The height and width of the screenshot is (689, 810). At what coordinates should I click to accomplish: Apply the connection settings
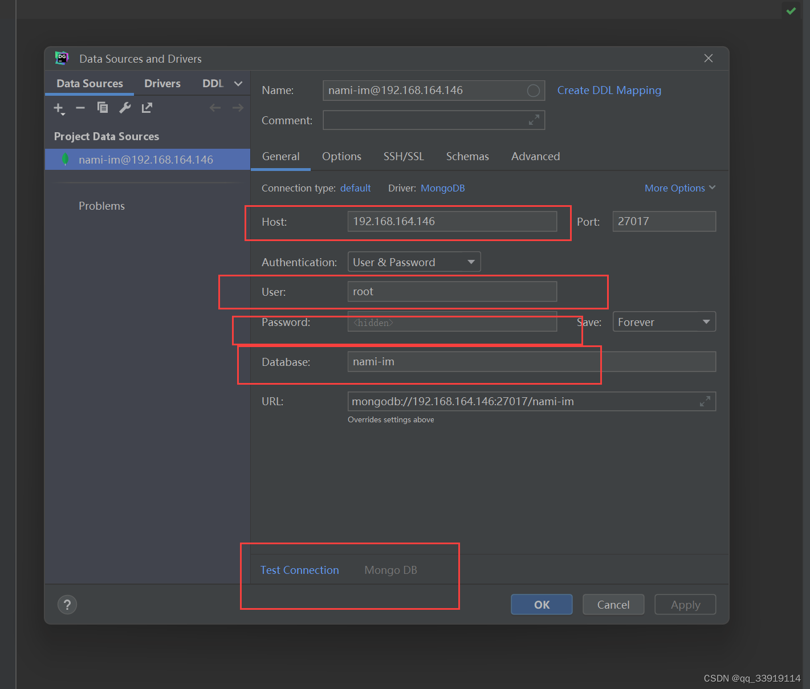[x=685, y=604]
